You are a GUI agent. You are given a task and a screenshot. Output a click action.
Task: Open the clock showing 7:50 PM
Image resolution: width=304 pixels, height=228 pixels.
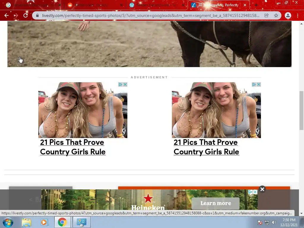click(x=289, y=222)
